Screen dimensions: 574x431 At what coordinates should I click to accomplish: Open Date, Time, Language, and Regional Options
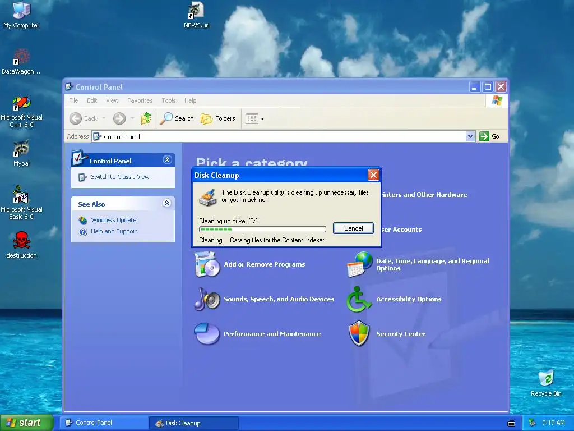click(433, 264)
